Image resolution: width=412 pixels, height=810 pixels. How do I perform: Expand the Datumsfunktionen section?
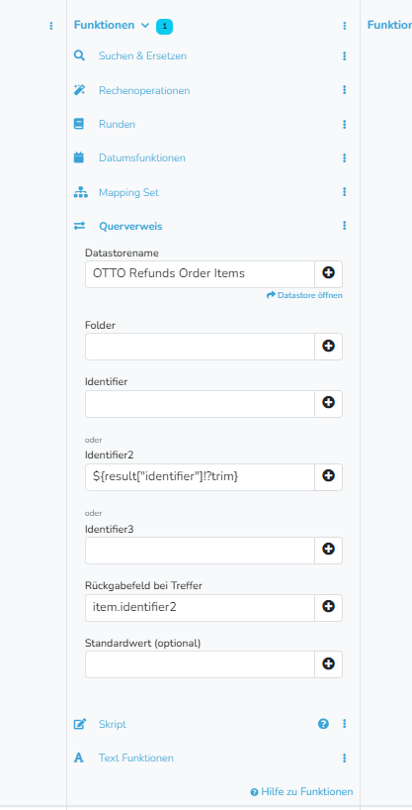tap(142, 158)
